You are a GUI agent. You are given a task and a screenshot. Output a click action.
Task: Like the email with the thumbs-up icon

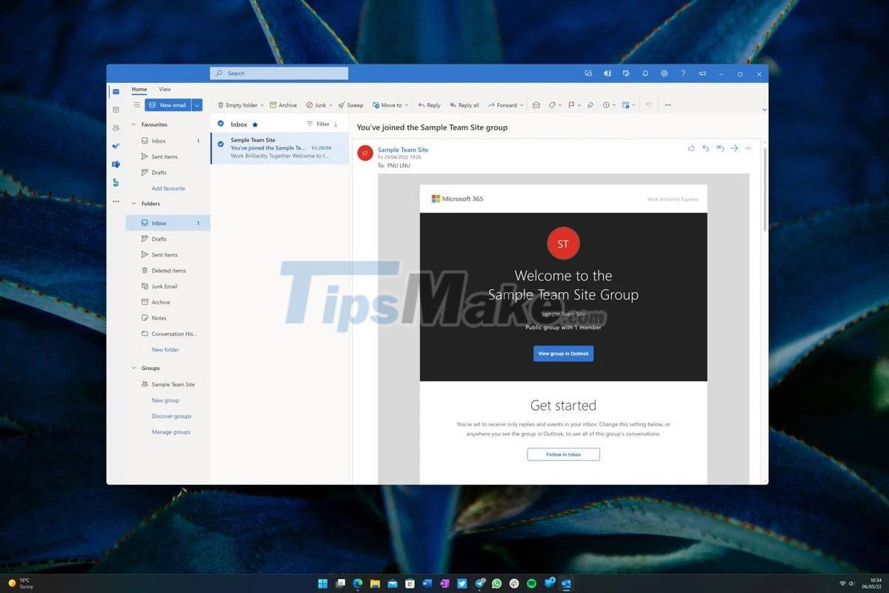(691, 148)
